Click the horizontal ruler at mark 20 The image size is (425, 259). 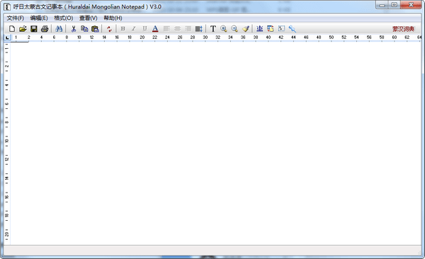142,38
